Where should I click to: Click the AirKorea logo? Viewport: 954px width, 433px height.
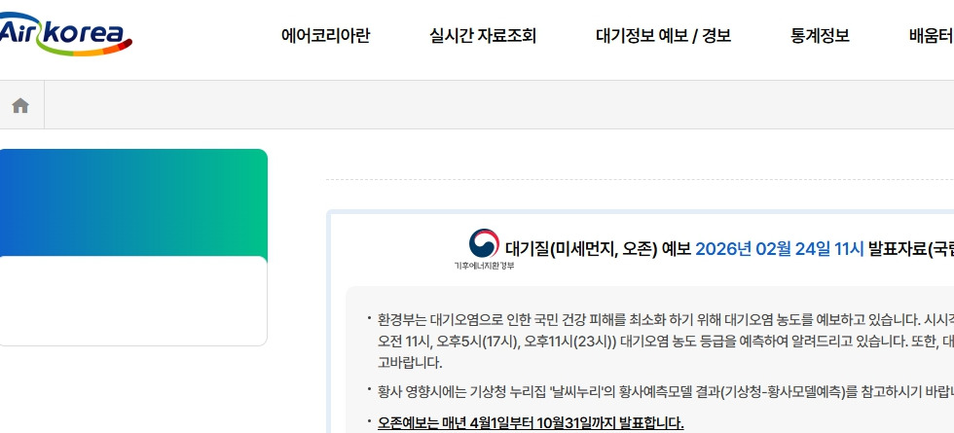click(x=64, y=34)
